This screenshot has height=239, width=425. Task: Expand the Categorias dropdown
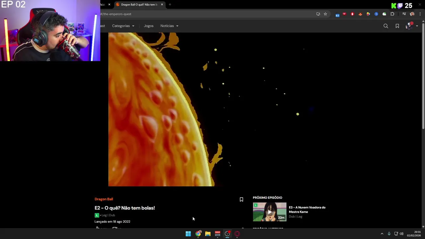tap(123, 26)
